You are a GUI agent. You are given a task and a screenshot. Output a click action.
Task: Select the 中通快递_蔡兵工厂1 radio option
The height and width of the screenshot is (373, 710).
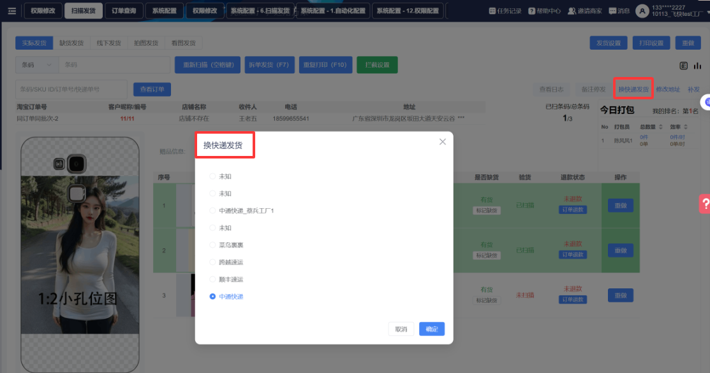242,211
